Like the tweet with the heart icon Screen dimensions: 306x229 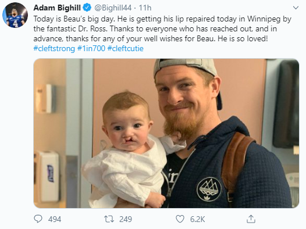click(x=180, y=219)
